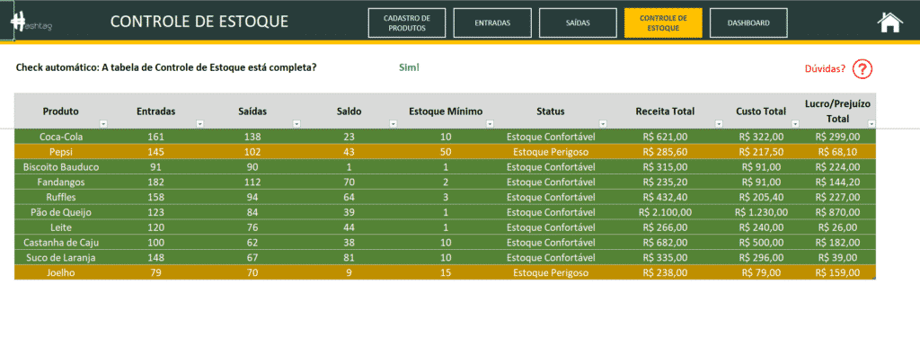Switch to Entradas tab
This screenshot has height=338, width=920.
click(x=492, y=23)
